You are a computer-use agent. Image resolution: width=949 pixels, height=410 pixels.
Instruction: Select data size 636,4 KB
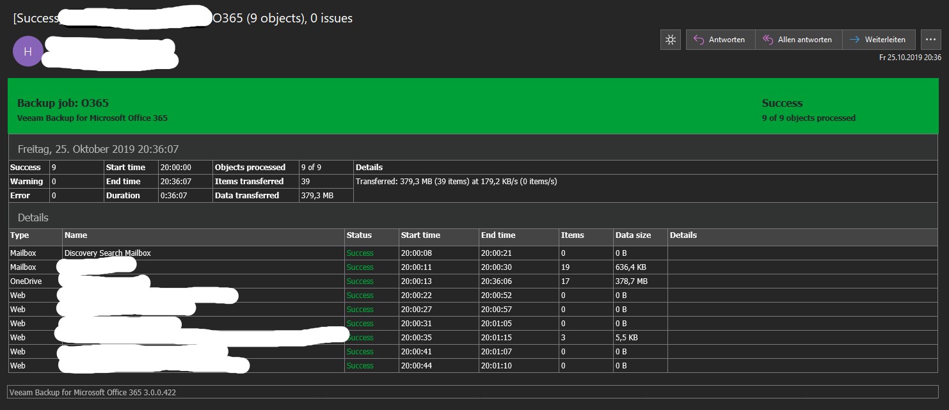tap(630, 267)
